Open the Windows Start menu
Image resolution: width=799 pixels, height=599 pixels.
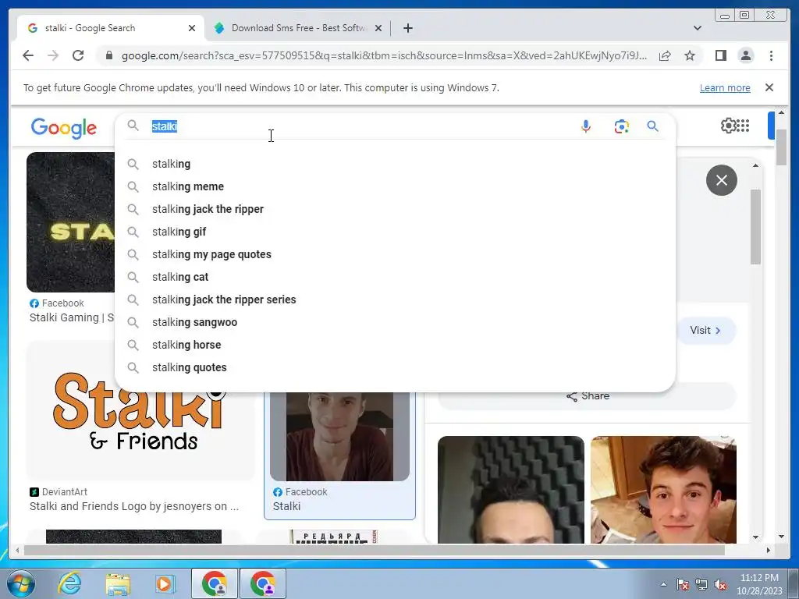pos(21,583)
